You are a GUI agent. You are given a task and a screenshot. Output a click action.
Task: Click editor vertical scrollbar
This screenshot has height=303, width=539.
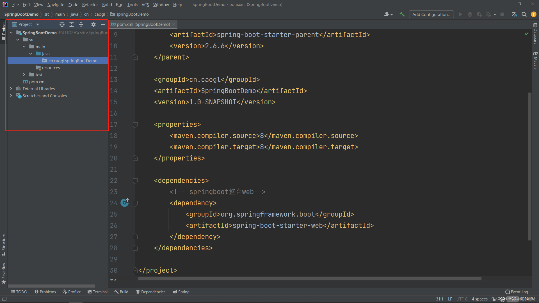530,166
